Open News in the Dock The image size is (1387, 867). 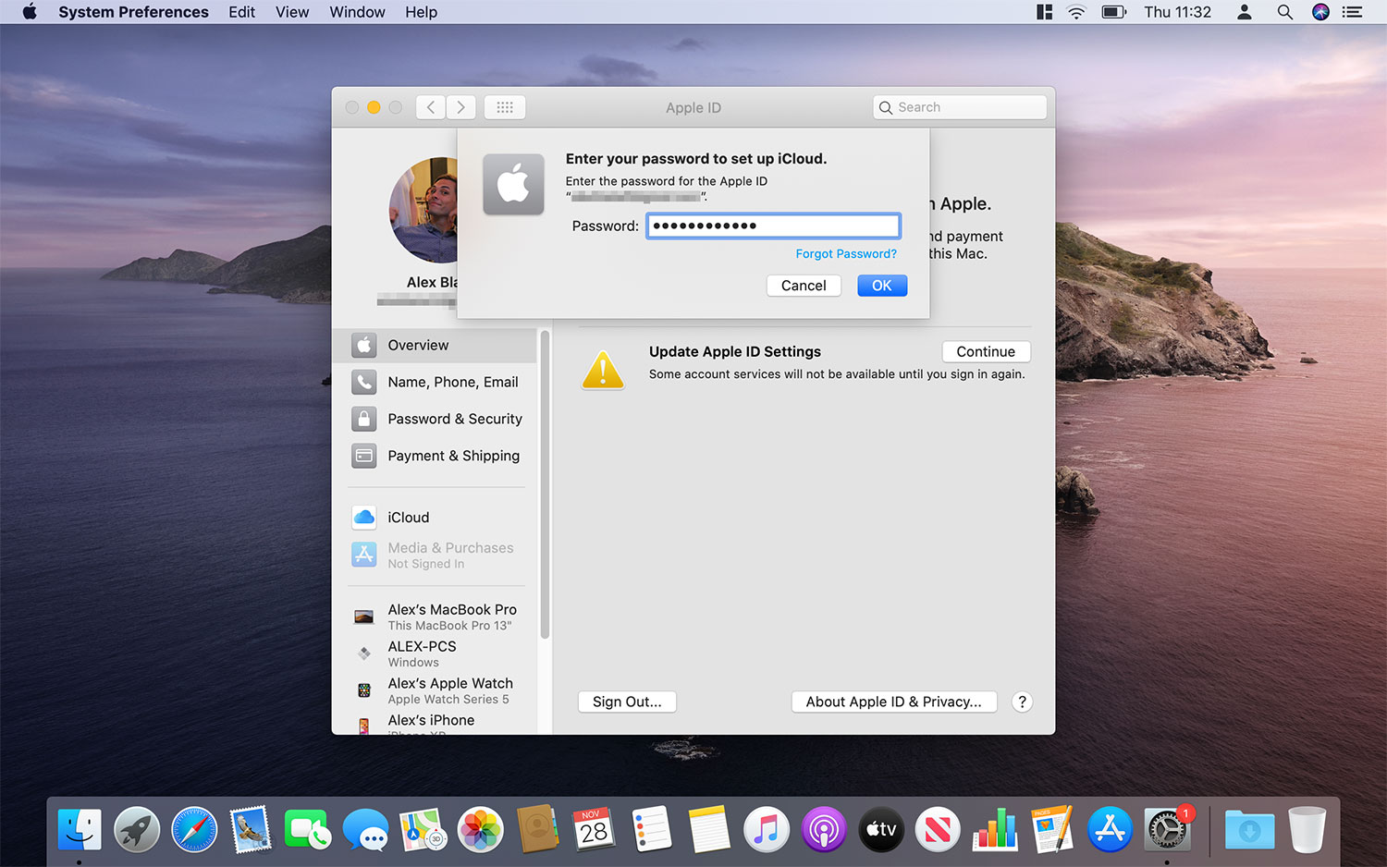tap(938, 829)
